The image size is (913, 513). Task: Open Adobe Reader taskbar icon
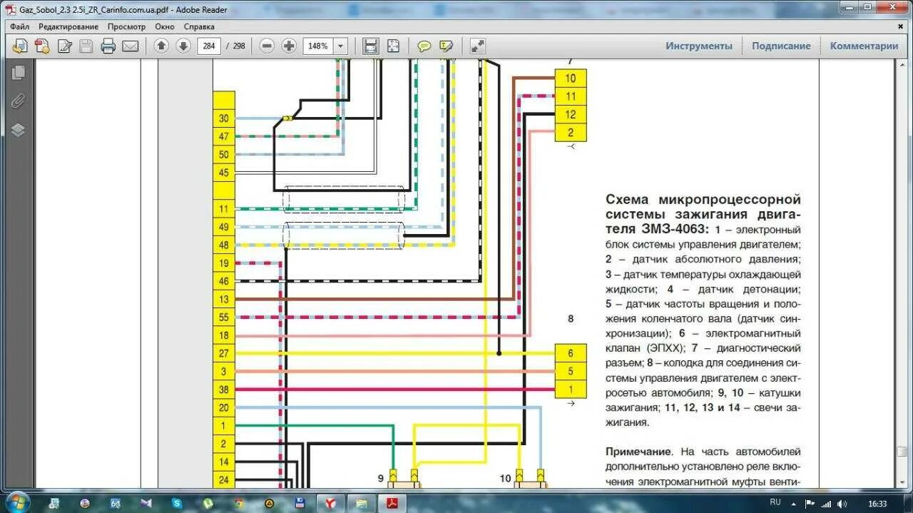(x=392, y=503)
